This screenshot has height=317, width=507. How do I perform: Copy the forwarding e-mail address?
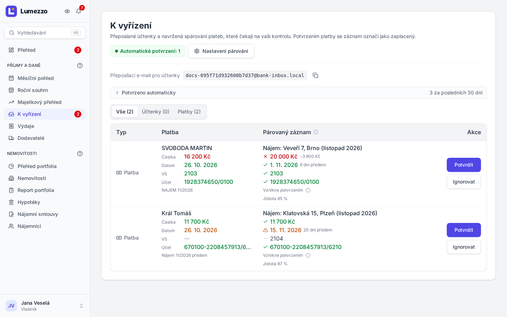pos(315,75)
